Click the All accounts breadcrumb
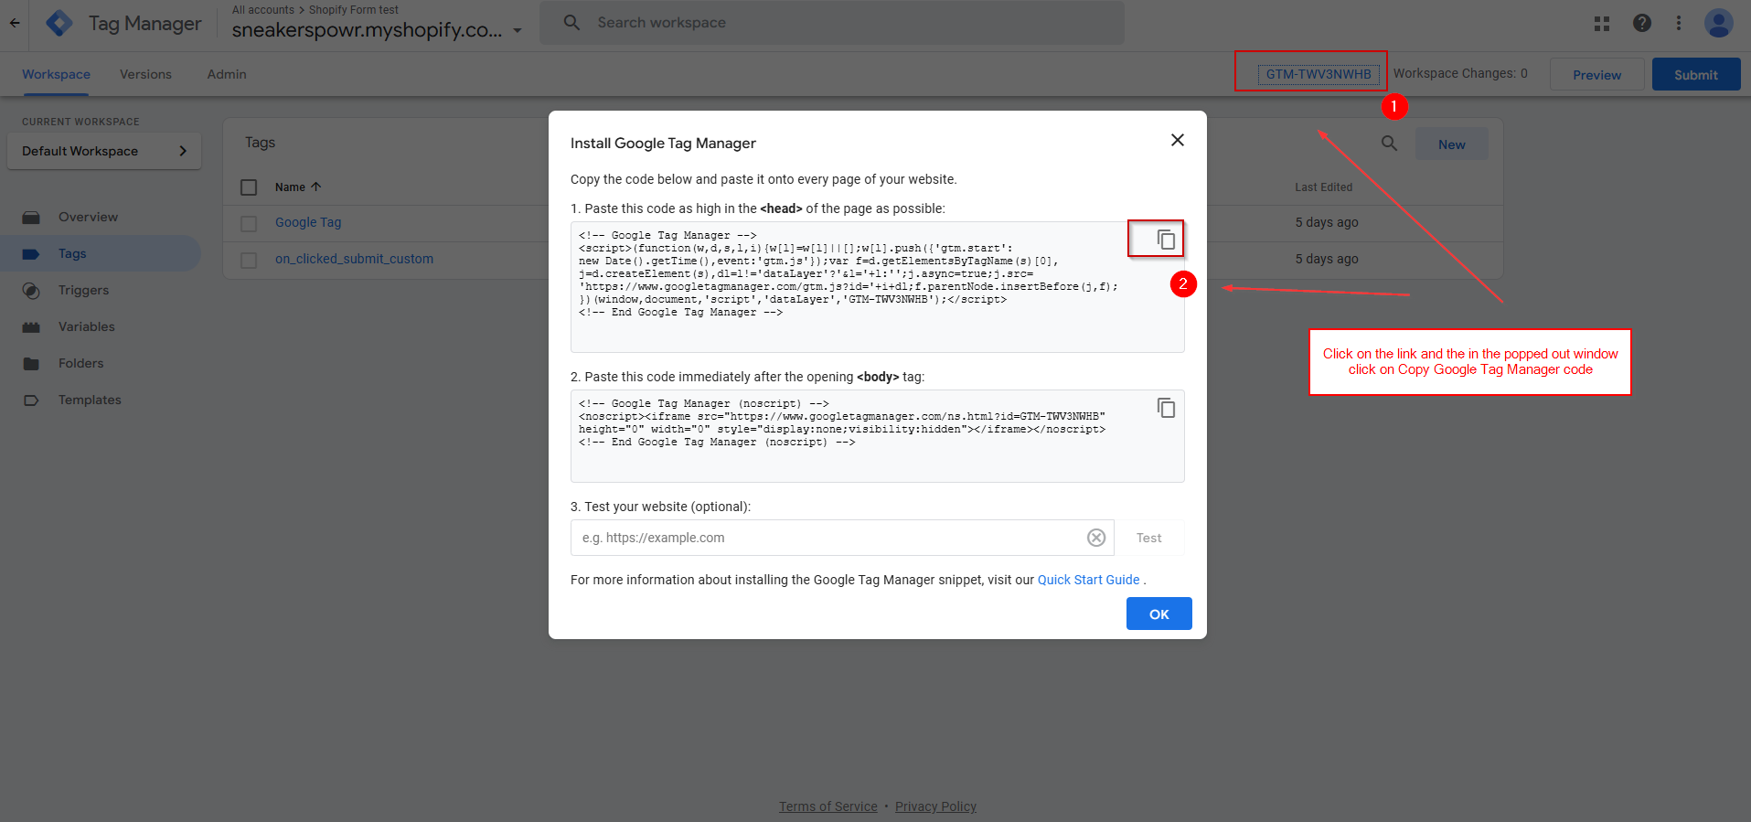This screenshot has height=822, width=1751. click(263, 10)
